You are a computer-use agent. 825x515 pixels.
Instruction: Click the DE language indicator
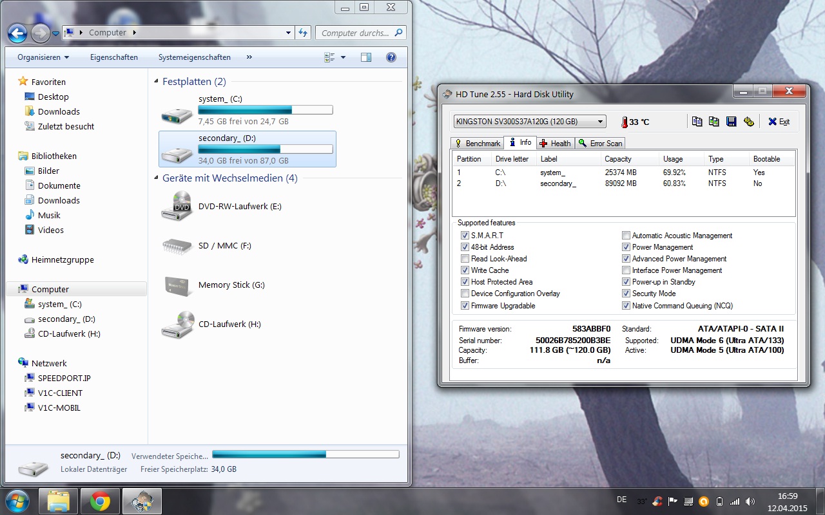[x=621, y=499]
